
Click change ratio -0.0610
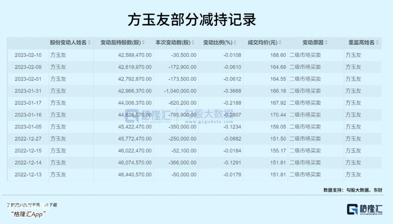point(232,67)
